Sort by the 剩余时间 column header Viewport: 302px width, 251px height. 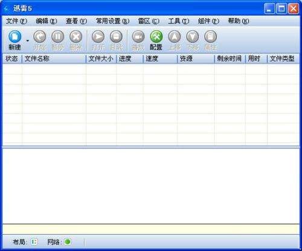coord(230,59)
